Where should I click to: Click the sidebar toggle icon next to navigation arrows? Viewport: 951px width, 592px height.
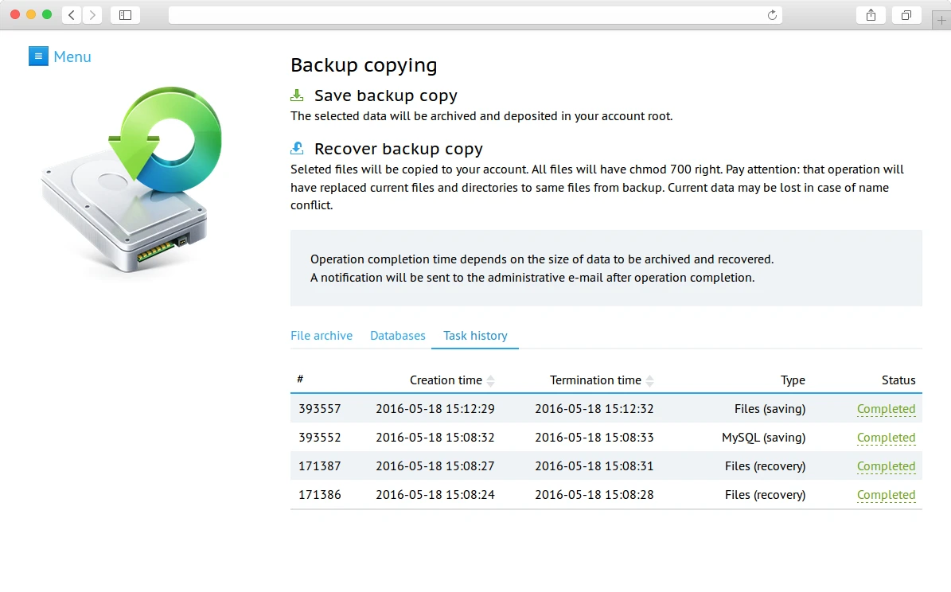125,14
